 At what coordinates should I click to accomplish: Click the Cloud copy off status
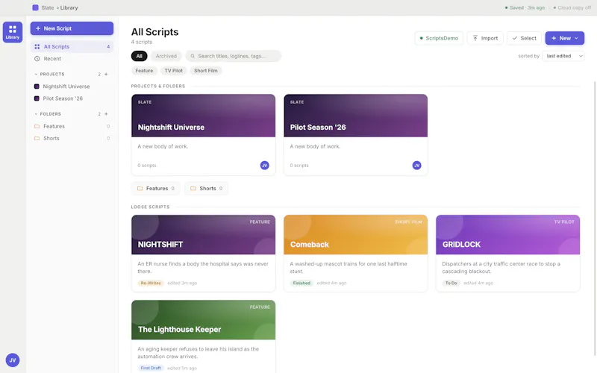[572, 7]
